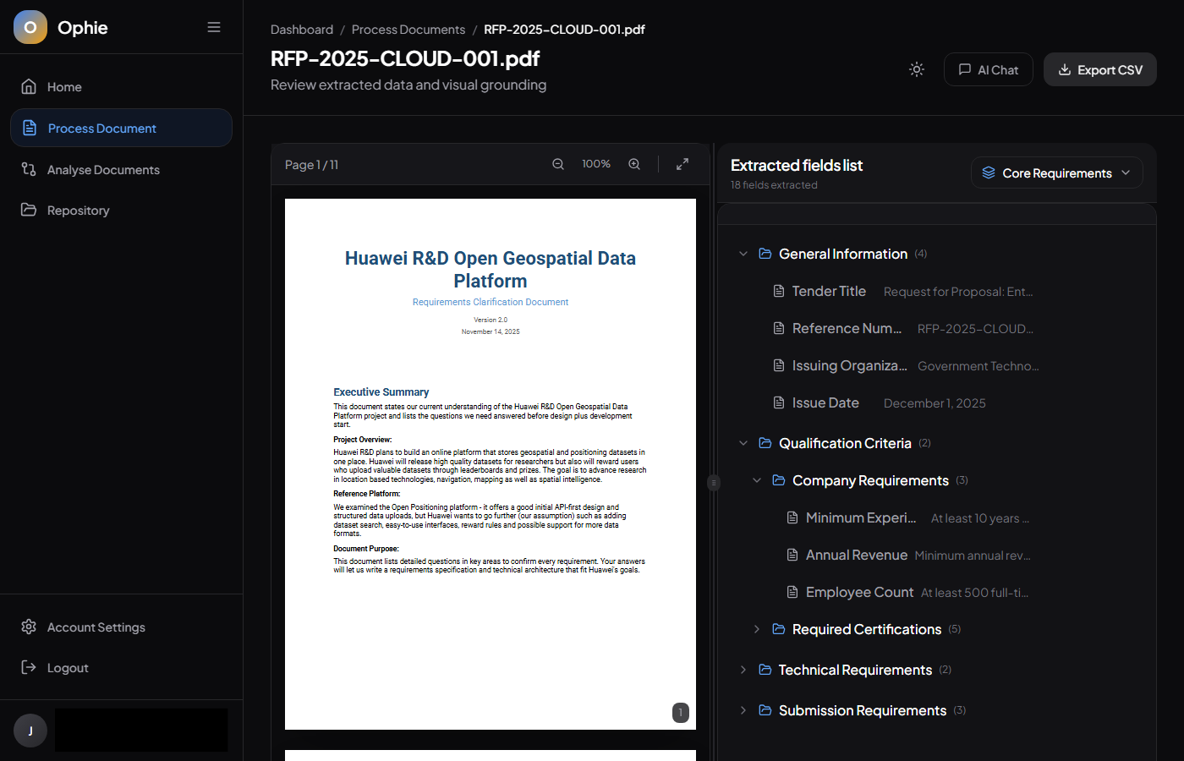
Task: Zoom out of the PDF viewer
Action: [x=558, y=164]
